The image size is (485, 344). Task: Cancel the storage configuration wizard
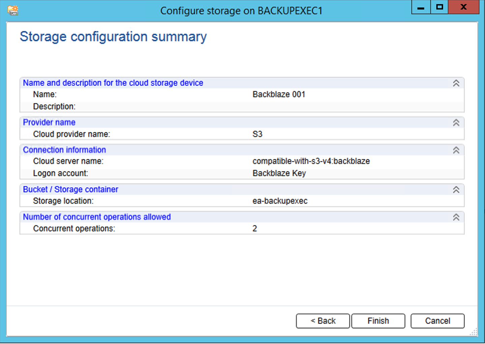tap(437, 321)
